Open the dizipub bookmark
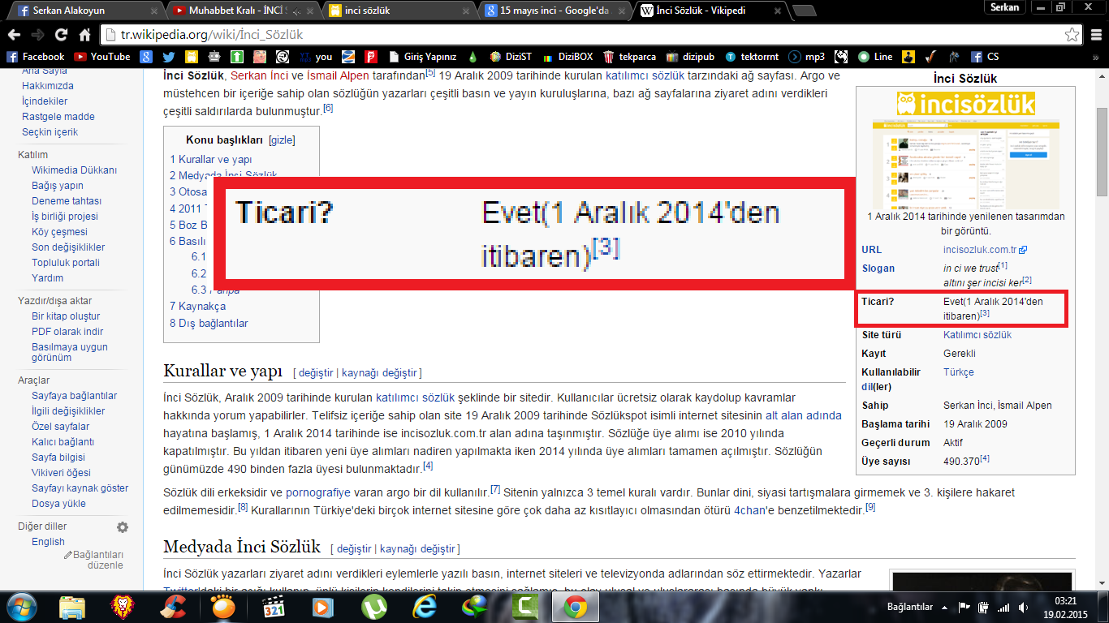This screenshot has height=623, width=1109. click(x=690, y=57)
